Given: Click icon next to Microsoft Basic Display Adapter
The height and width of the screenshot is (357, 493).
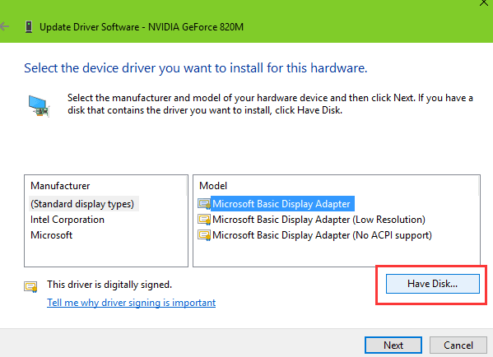Looking at the screenshot, I should click(x=204, y=204).
